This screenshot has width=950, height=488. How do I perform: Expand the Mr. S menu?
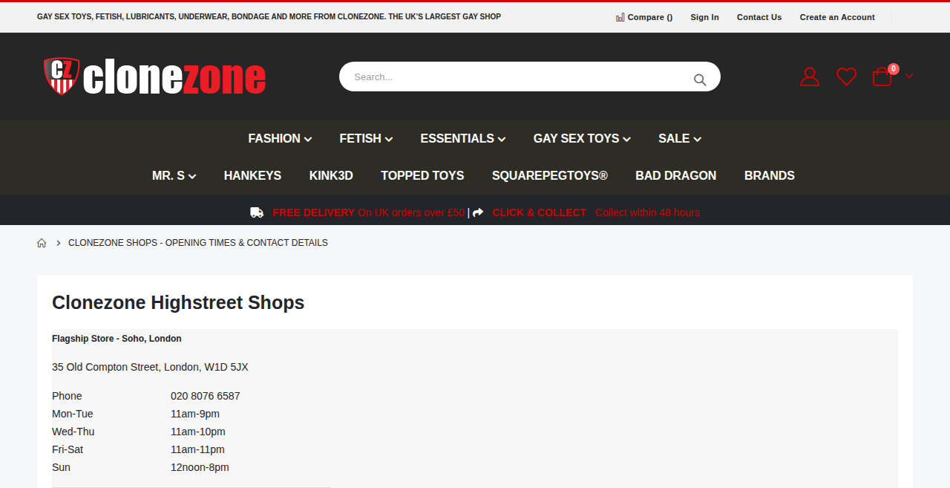point(174,175)
